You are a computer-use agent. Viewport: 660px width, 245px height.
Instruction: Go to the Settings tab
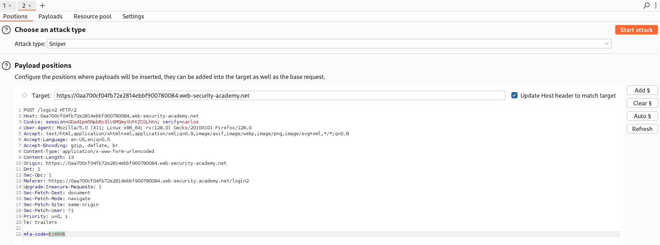pos(133,16)
